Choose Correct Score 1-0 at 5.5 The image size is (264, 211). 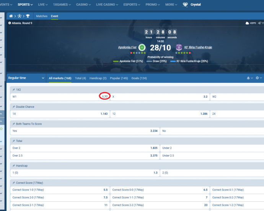60,190
